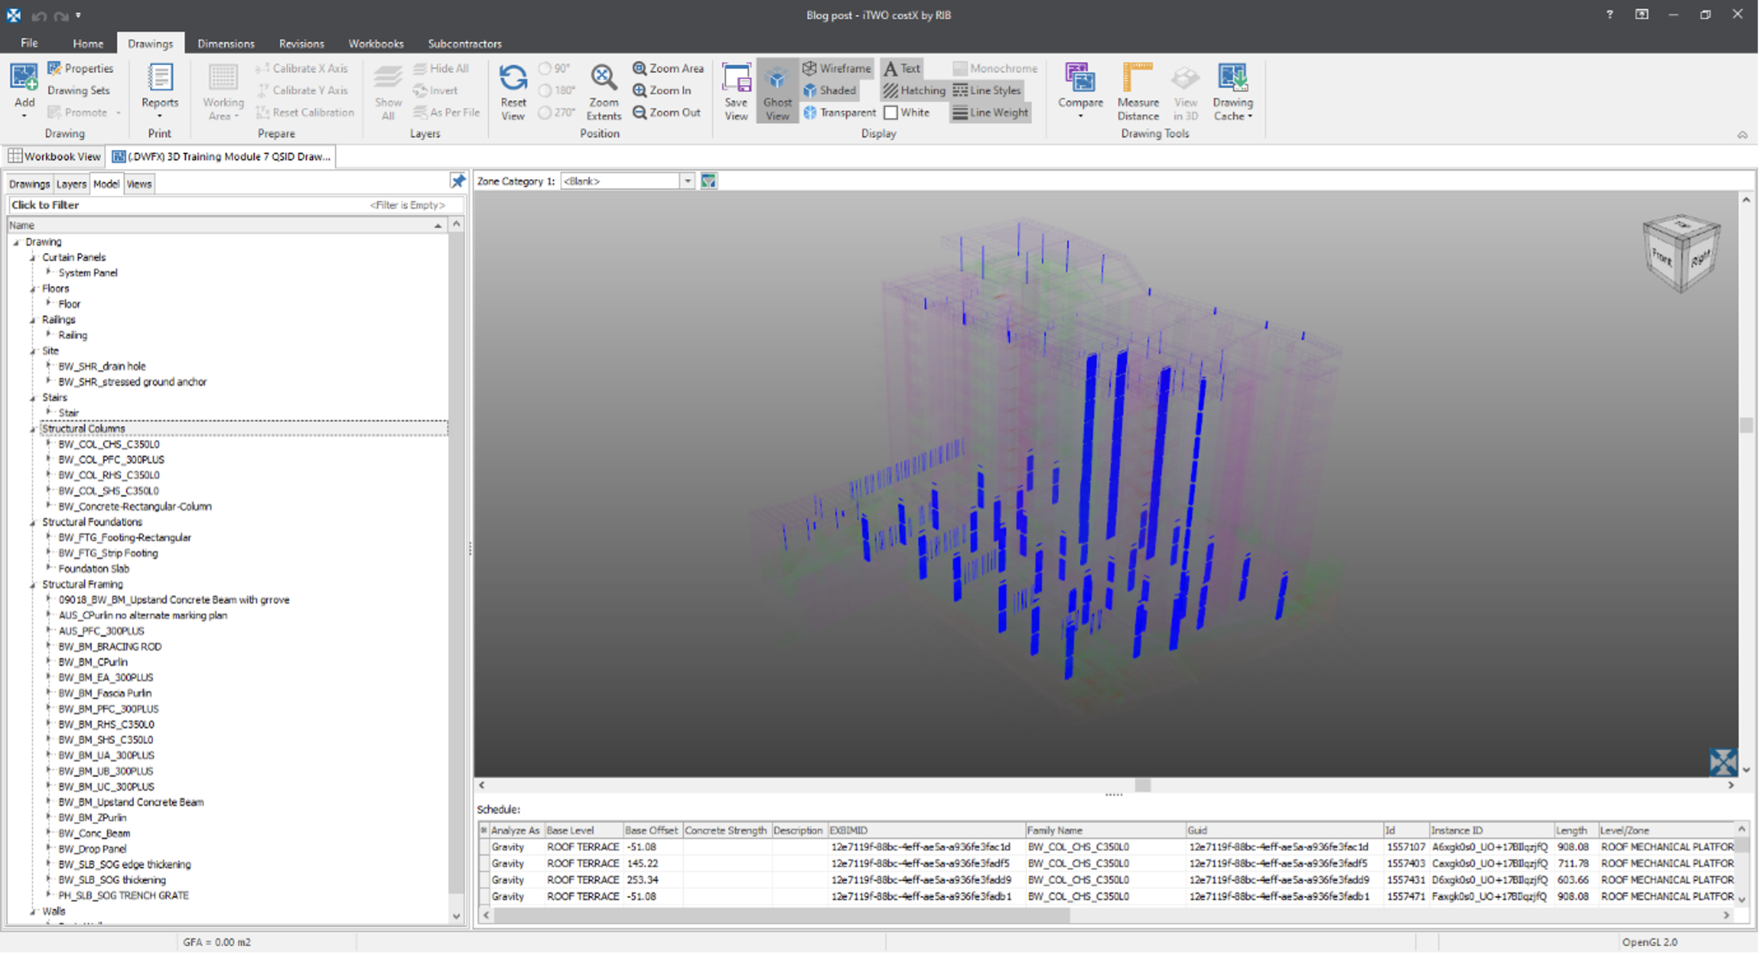
Task: Open the Help question mark icon
Action: pos(1609,14)
